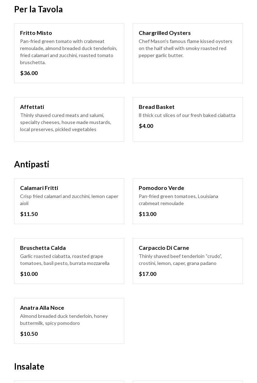This screenshot has height=383, width=257.
Task: Click the Insalate section heading
Action: (29, 366)
